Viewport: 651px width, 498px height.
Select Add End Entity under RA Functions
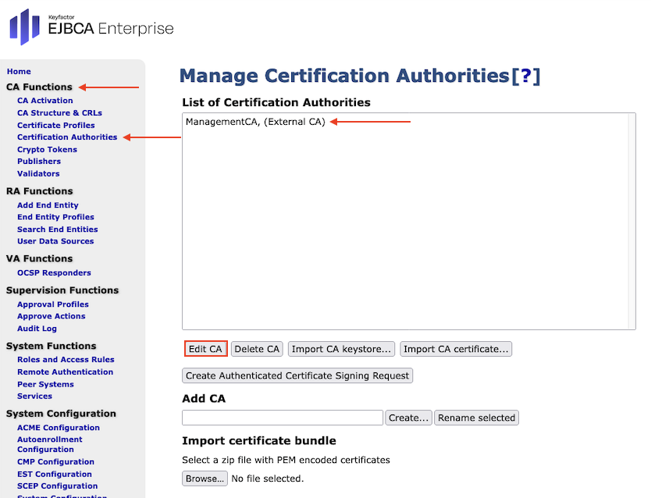click(x=48, y=205)
